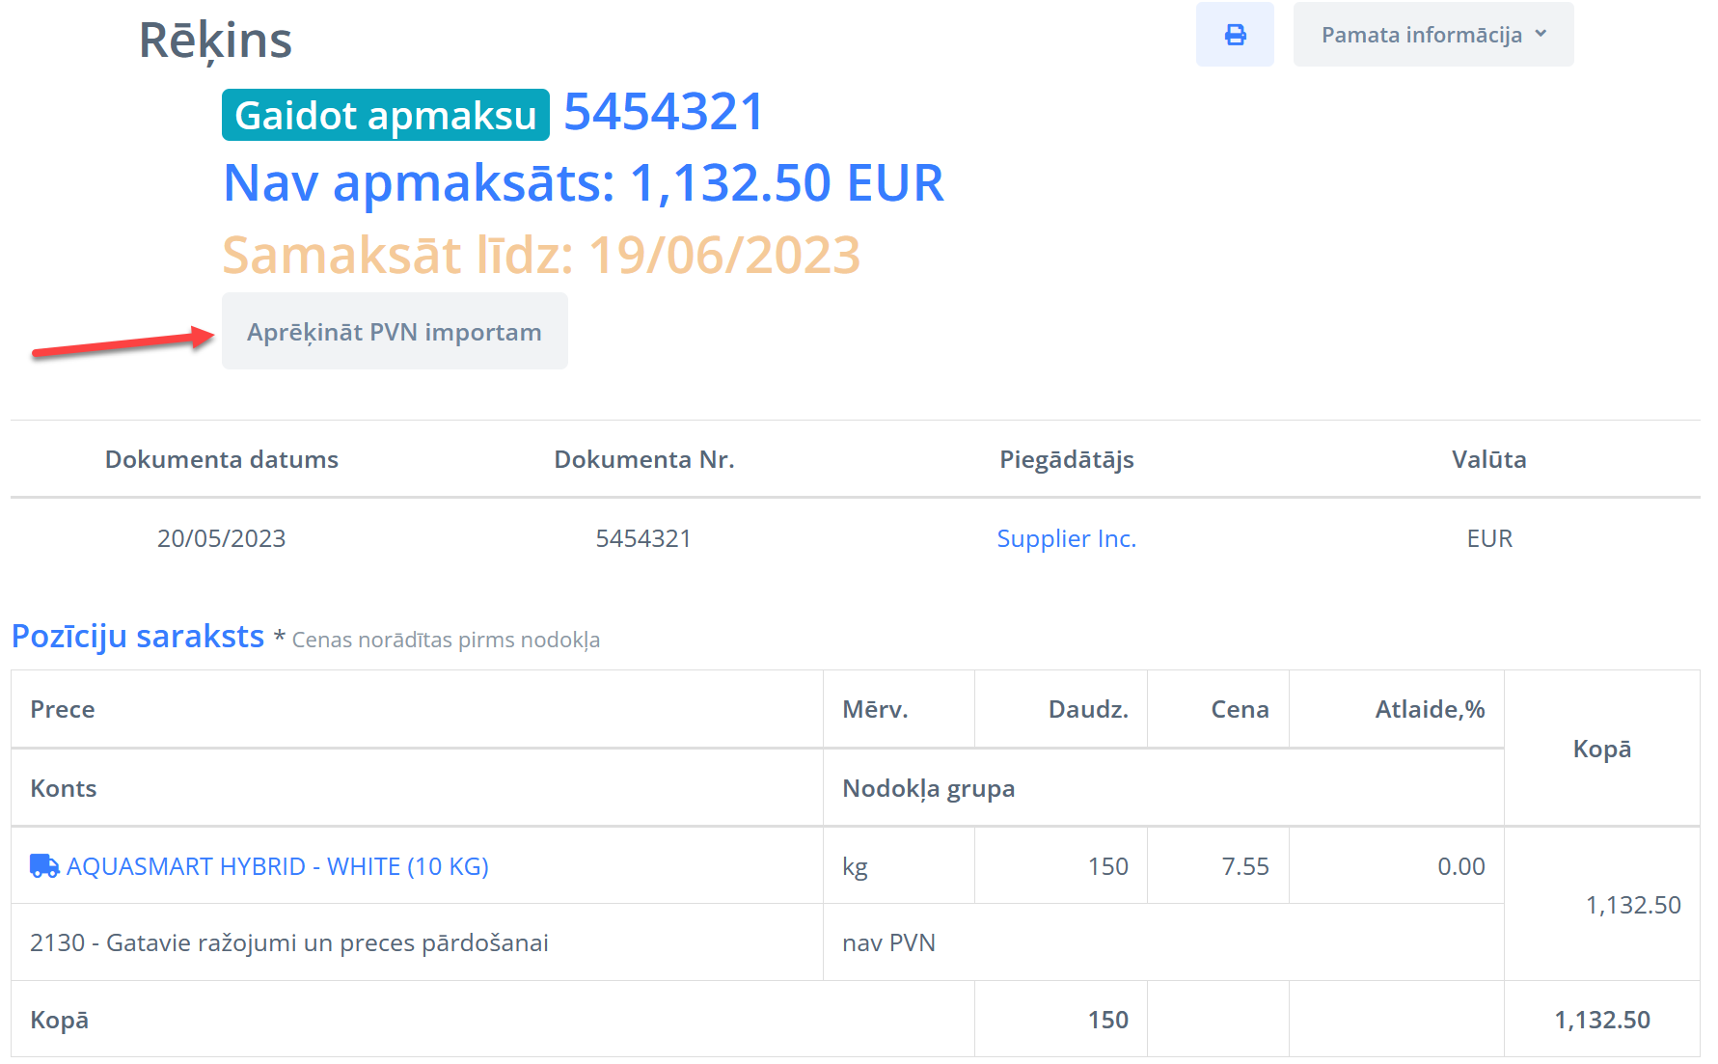Click the chevron on Pamata informācija
This screenshot has width=1718, height=1064.
1541,34
